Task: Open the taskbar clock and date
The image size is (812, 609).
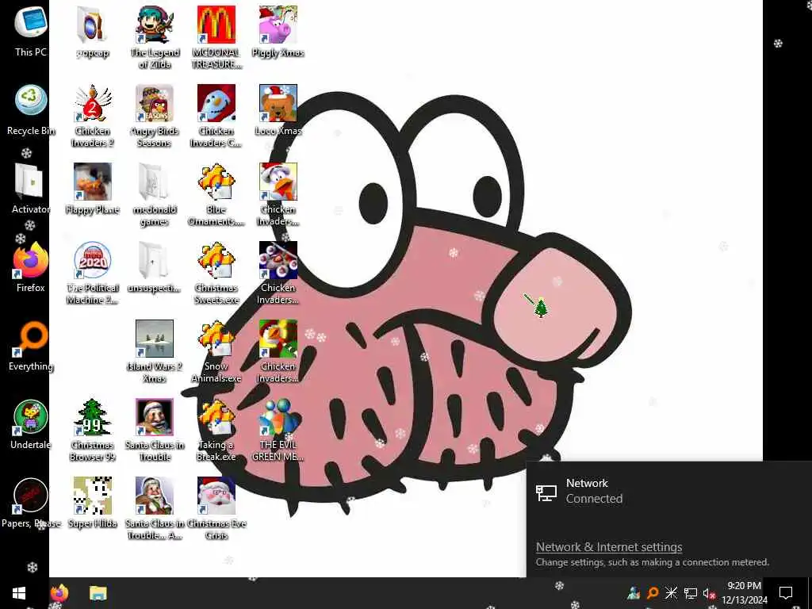Action: (744, 593)
